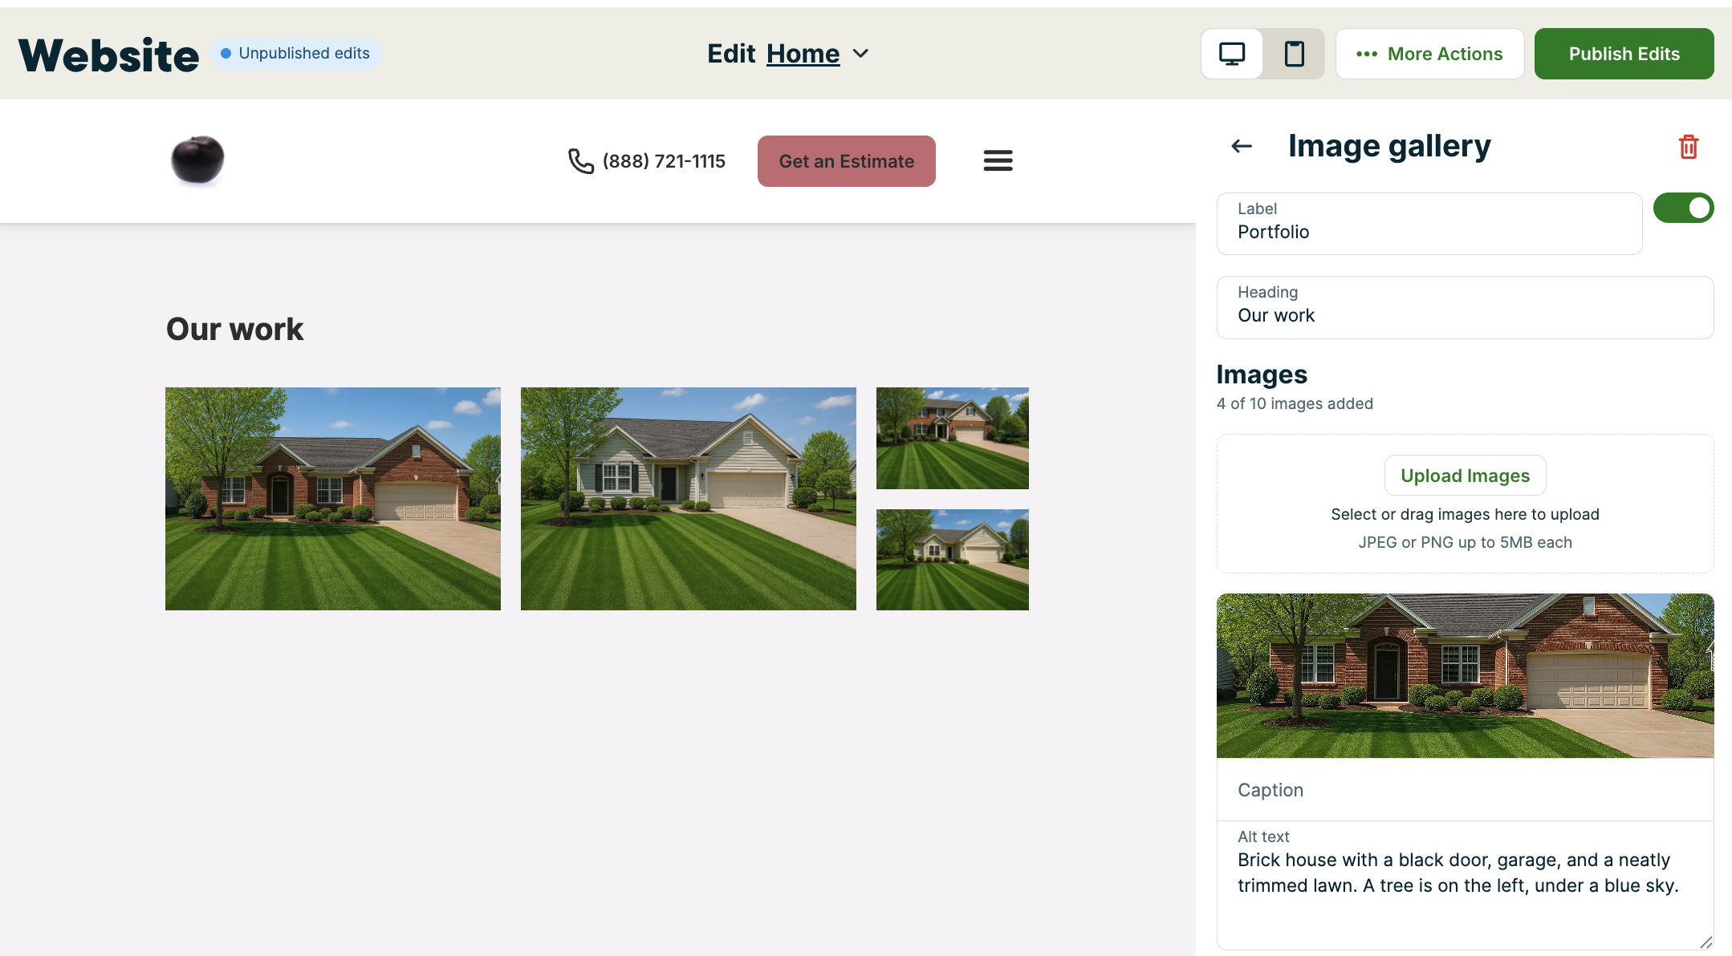Expand the Edit Home page dropdown
1732x956 pixels.
pyautogui.click(x=860, y=54)
